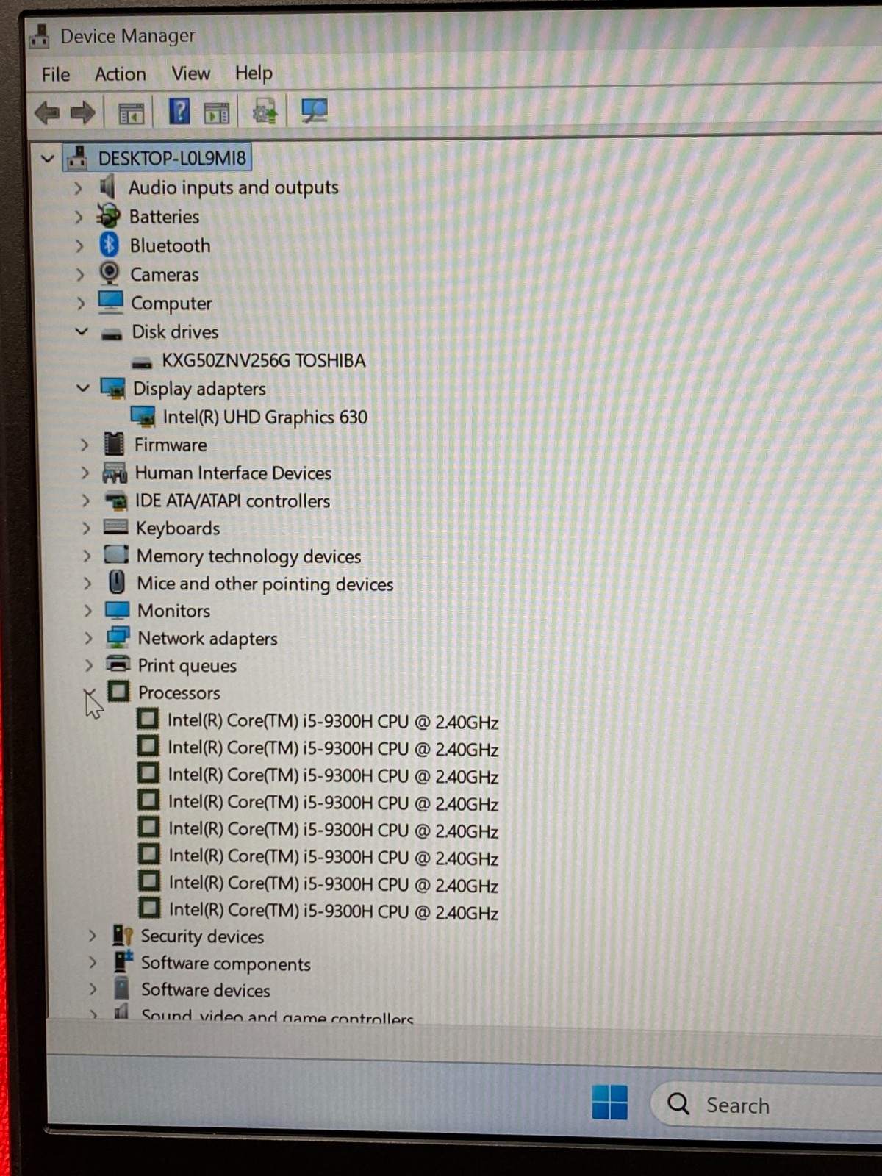Select the DESKTOP-L0L9MI8 computer name
882x1176 pixels.
coord(172,158)
